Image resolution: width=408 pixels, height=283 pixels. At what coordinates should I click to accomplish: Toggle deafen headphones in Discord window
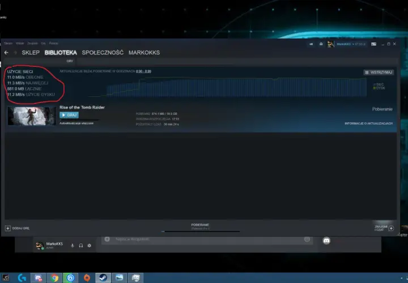(x=81, y=245)
